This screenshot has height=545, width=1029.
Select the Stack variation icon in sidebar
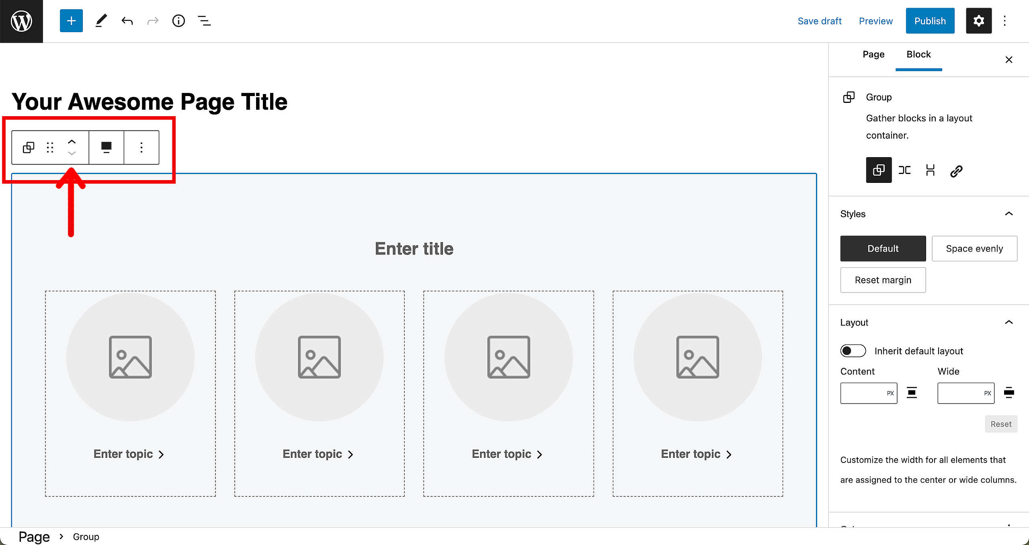coord(930,170)
